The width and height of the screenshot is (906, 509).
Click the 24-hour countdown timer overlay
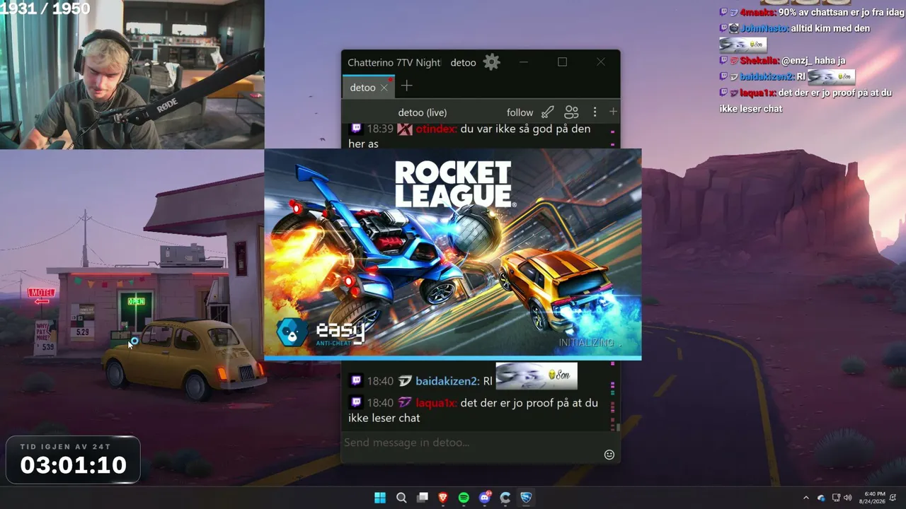[x=73, y=460]
